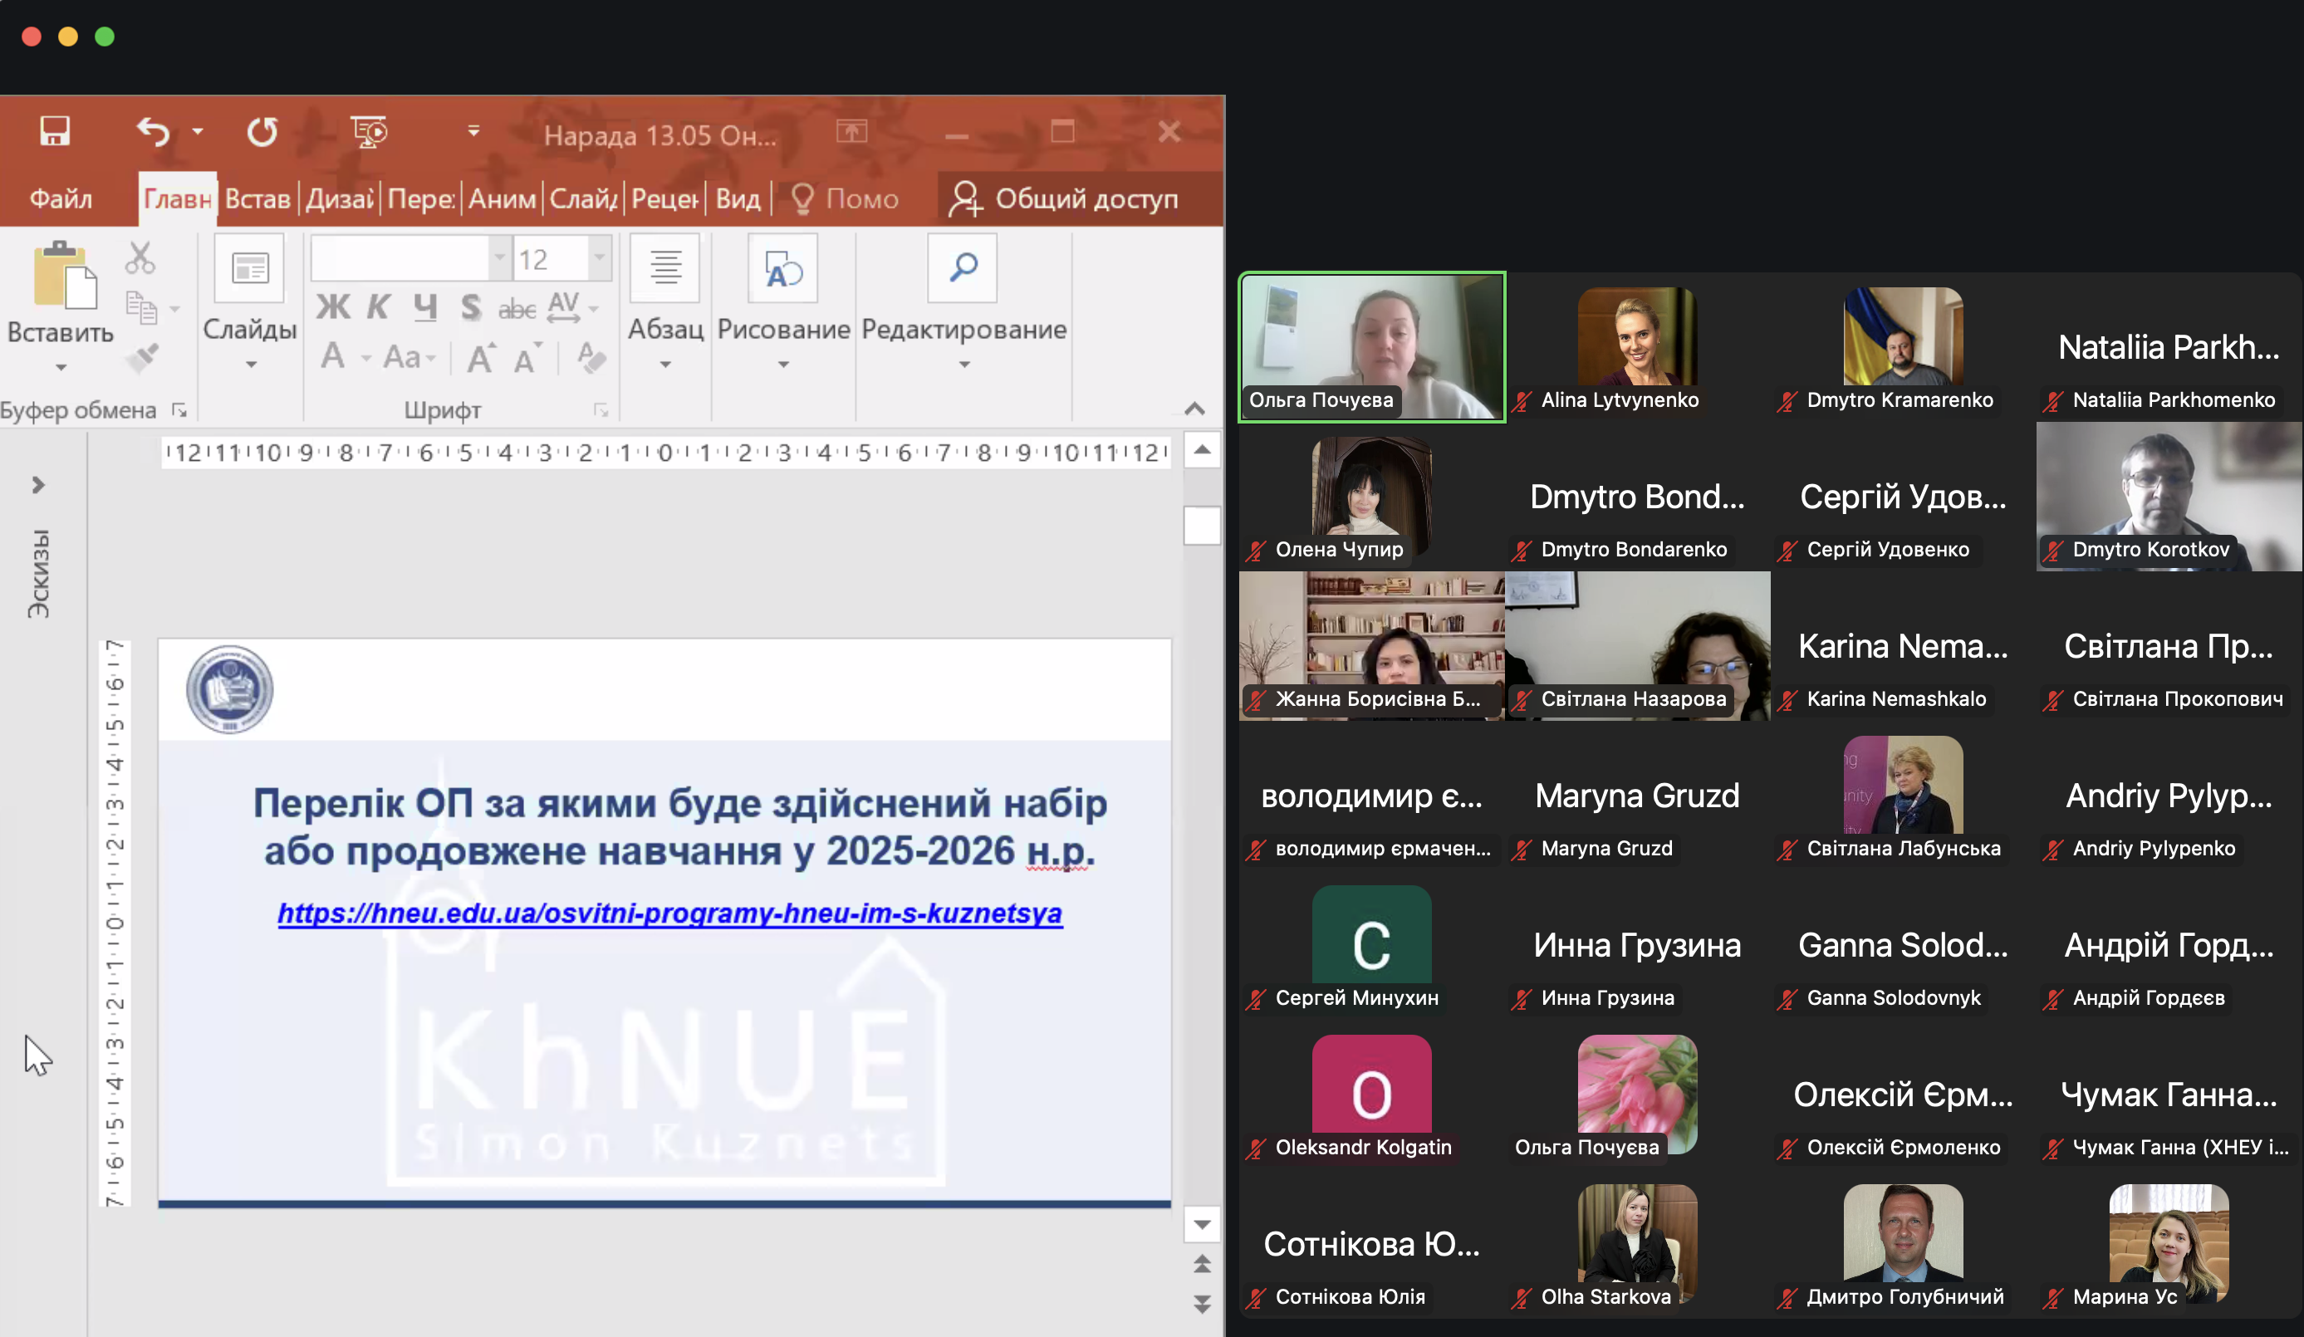
Task: Open the Буфер обмена dialog launcher
Action: tap(180, 410)
